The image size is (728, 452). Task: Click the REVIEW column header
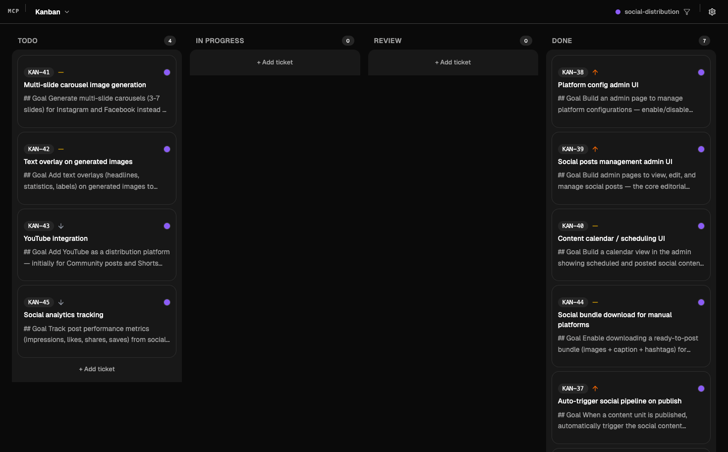tap(388, 41)
